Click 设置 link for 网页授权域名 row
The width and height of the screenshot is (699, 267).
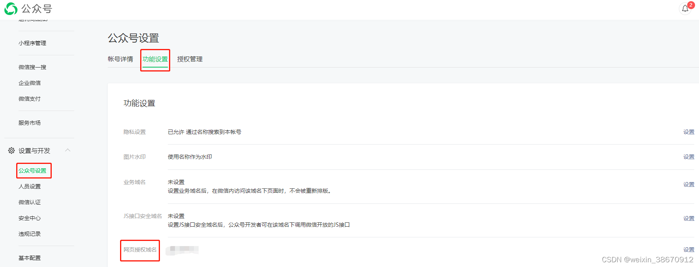click(689, 250)
